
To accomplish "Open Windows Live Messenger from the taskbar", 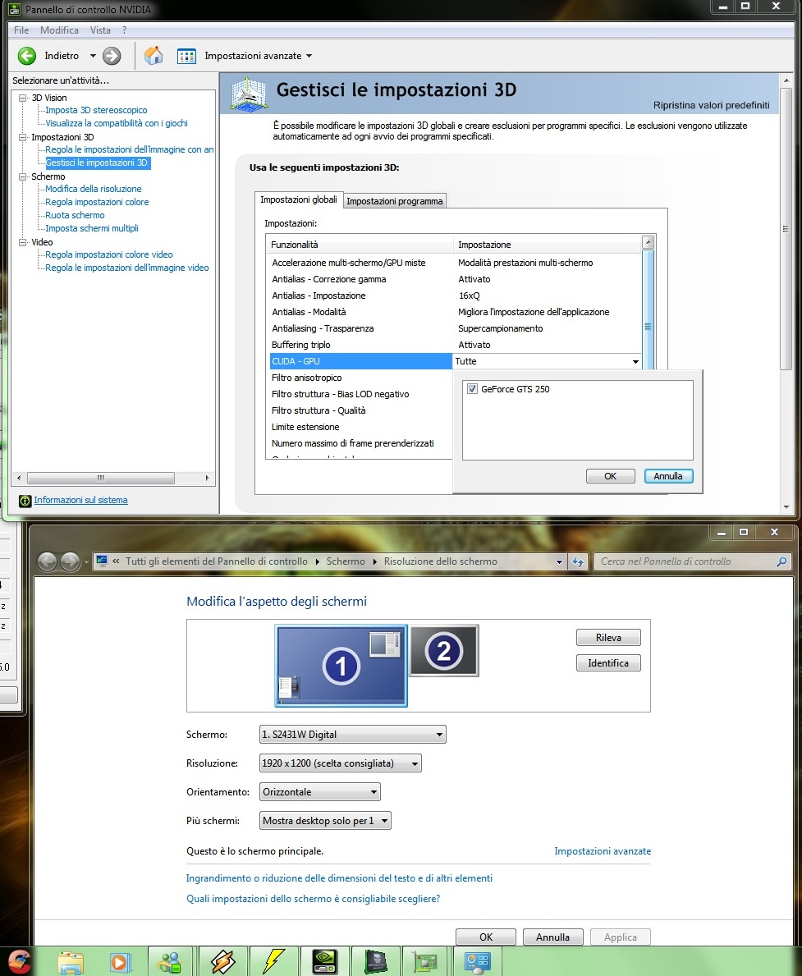I will 169,962.
